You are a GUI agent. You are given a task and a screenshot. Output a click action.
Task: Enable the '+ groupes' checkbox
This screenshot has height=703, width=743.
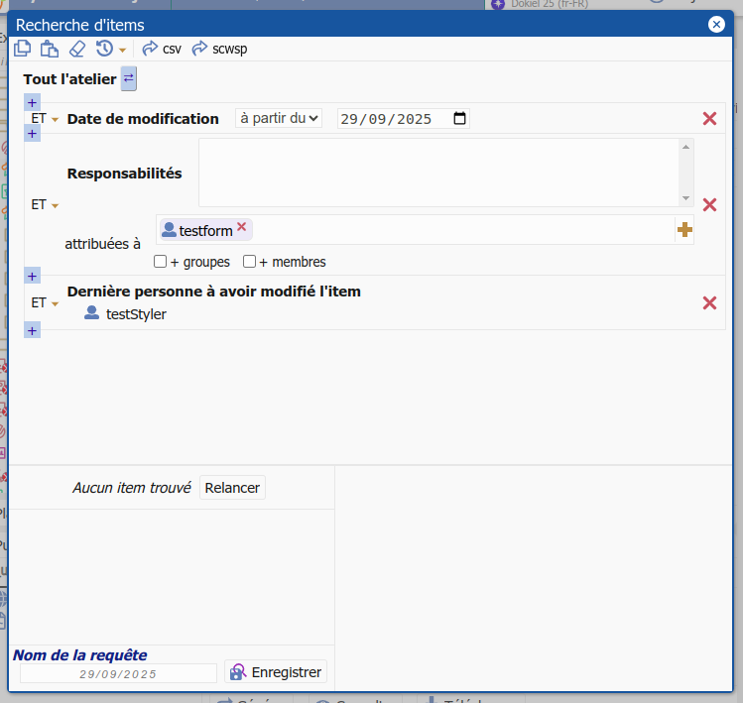[161, 262]
